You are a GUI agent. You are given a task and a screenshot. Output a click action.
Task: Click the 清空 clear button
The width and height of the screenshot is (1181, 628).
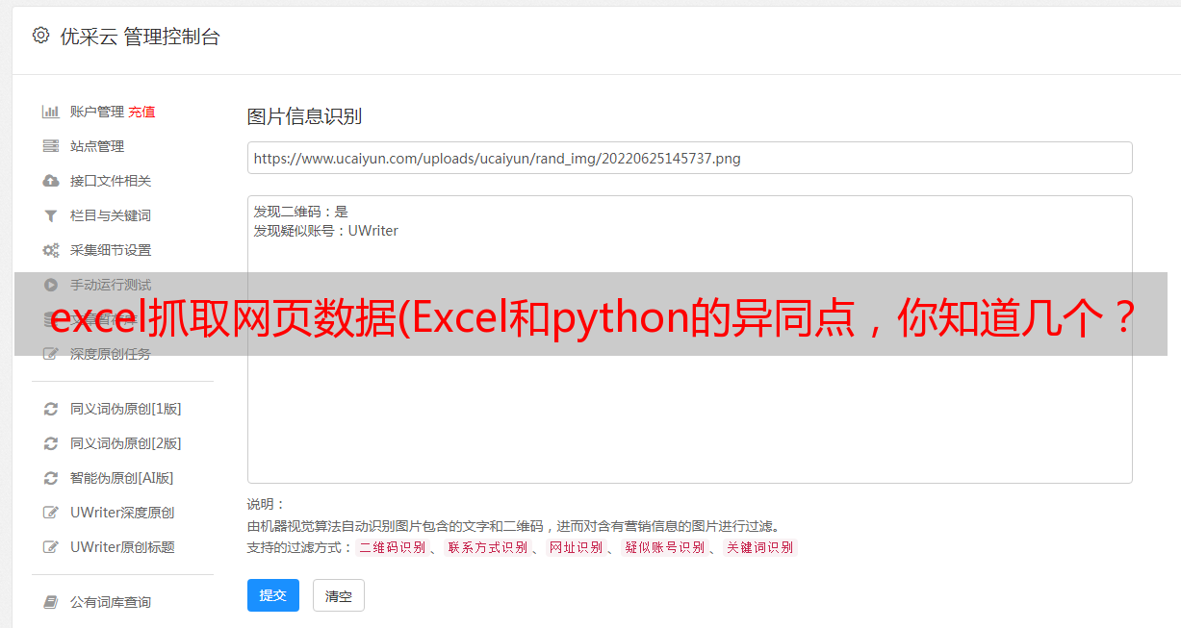pyautogui.click(x=339, y=595)
